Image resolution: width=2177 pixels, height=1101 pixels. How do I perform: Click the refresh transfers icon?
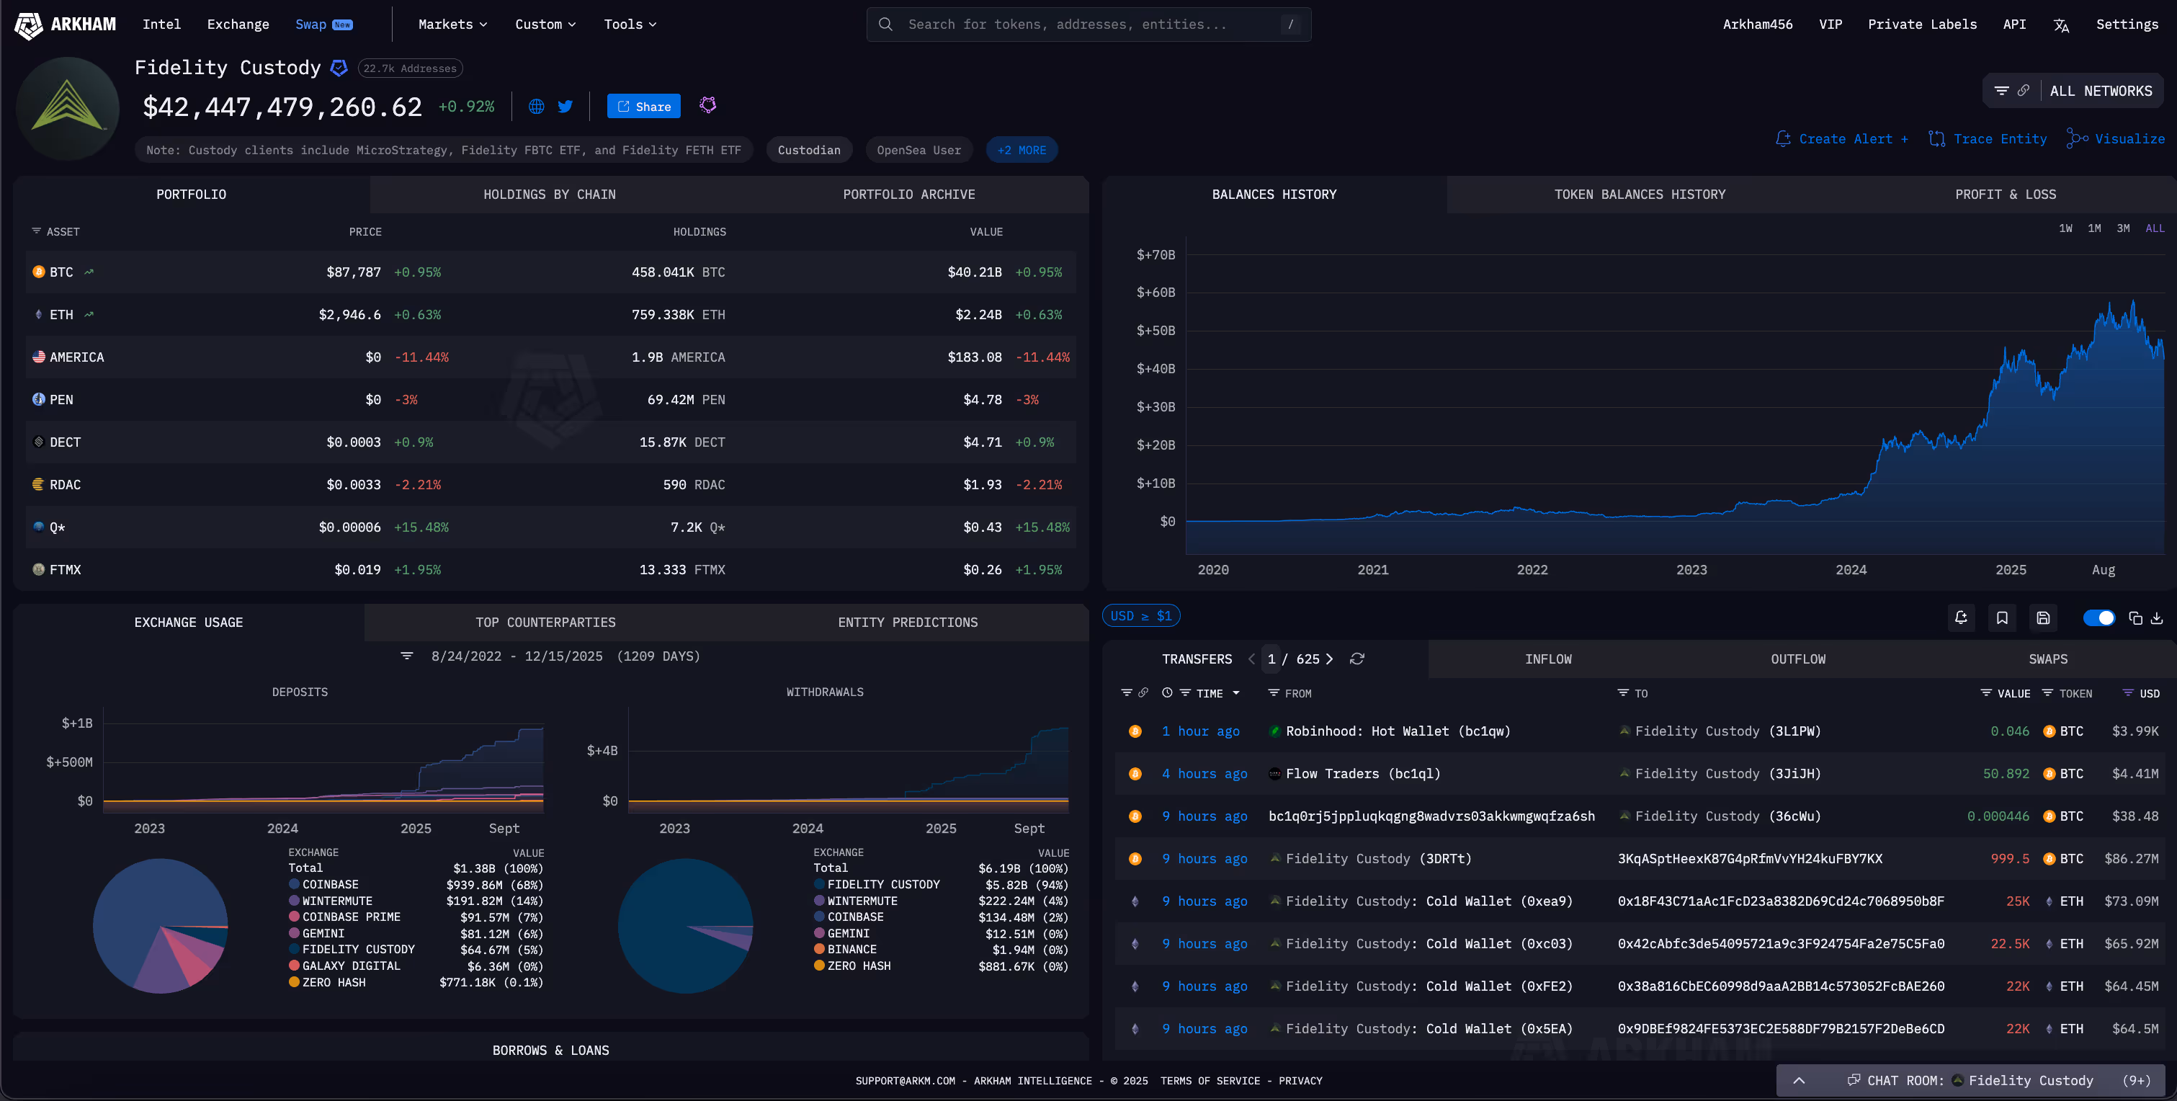click(x=1357, y=659)
